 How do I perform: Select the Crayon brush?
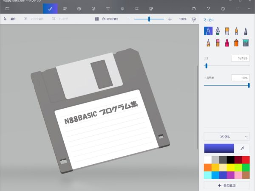pyautogui.click(x=227, y=43)
